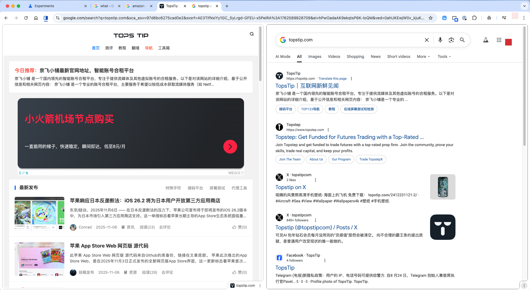The width and height of the screenshot is (530, 290).
Task: Expand the tab search chevron dropdown
Action: coord(524,6)
